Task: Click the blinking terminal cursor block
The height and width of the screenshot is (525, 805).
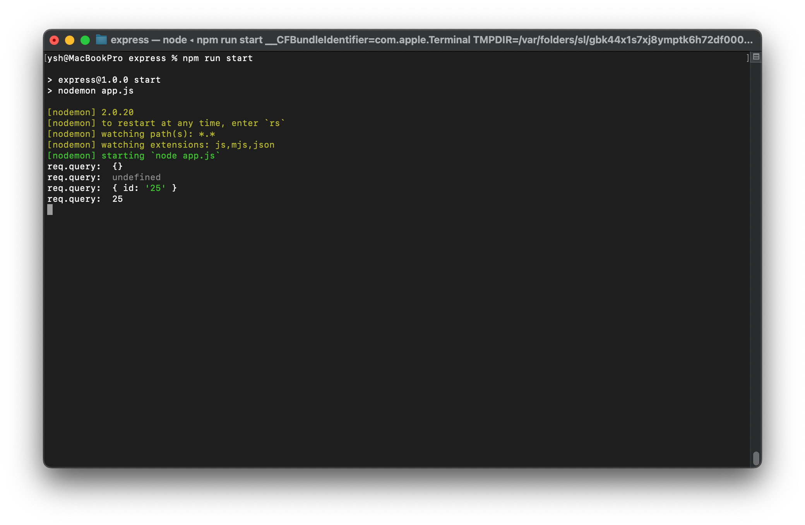Action: tap(51, 210)
